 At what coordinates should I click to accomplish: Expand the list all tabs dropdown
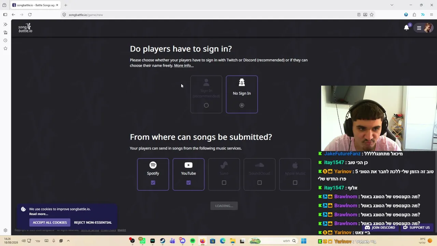[x=392, y=5]
